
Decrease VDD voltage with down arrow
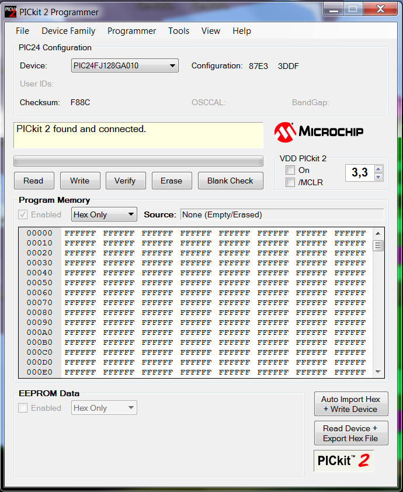point(378,177)
